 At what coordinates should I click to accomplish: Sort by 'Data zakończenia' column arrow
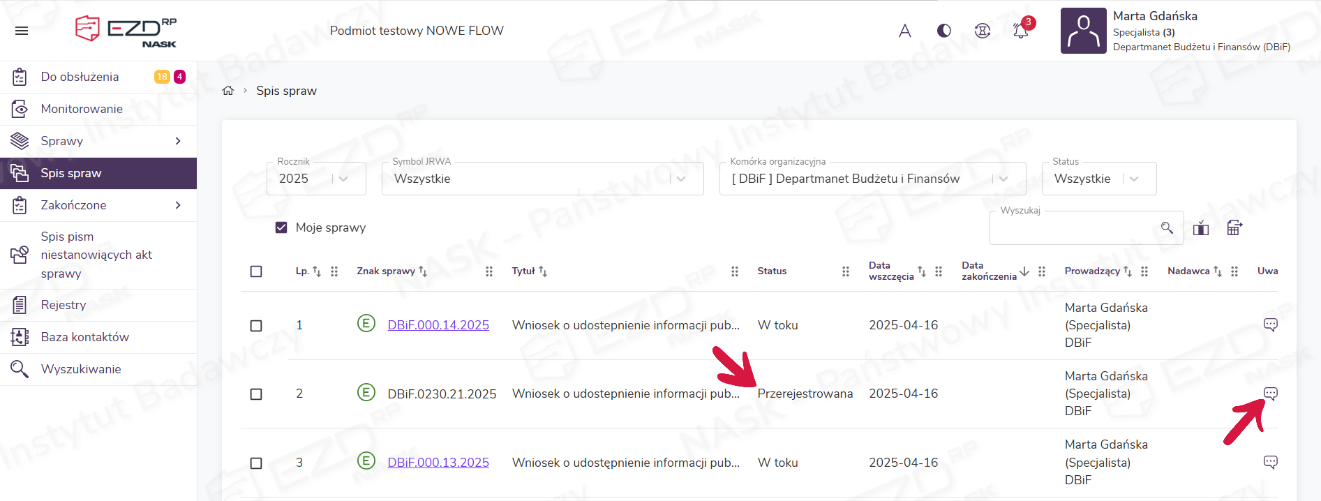[1024, 271]
